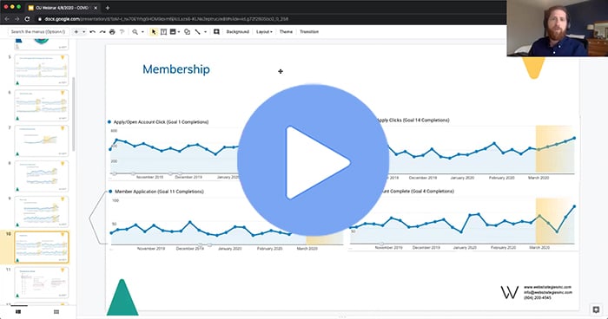
Task: Reload the Chrome page
Action: point(27,19)
